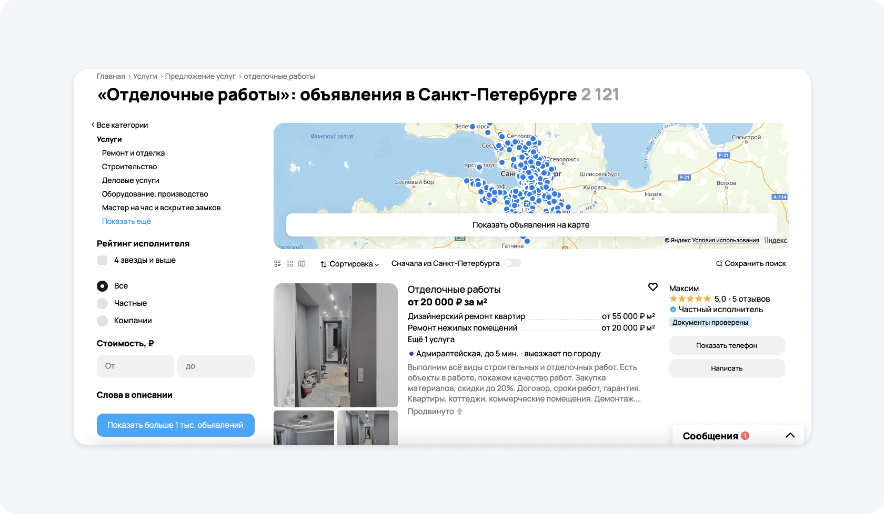The width and height of the screenshot is (884, 514).
Task: Expand categories with Показать ещё
Action: [126, 221]
